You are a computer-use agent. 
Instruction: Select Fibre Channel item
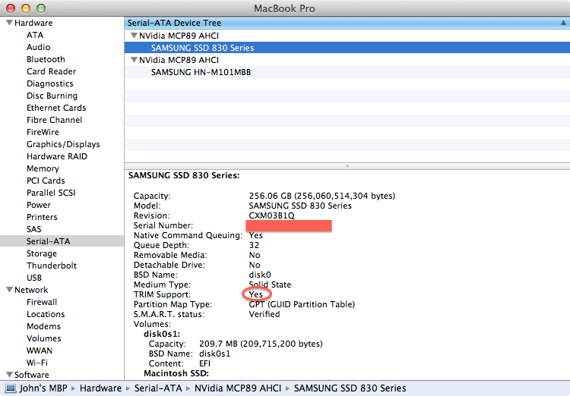tap(54, 120)
